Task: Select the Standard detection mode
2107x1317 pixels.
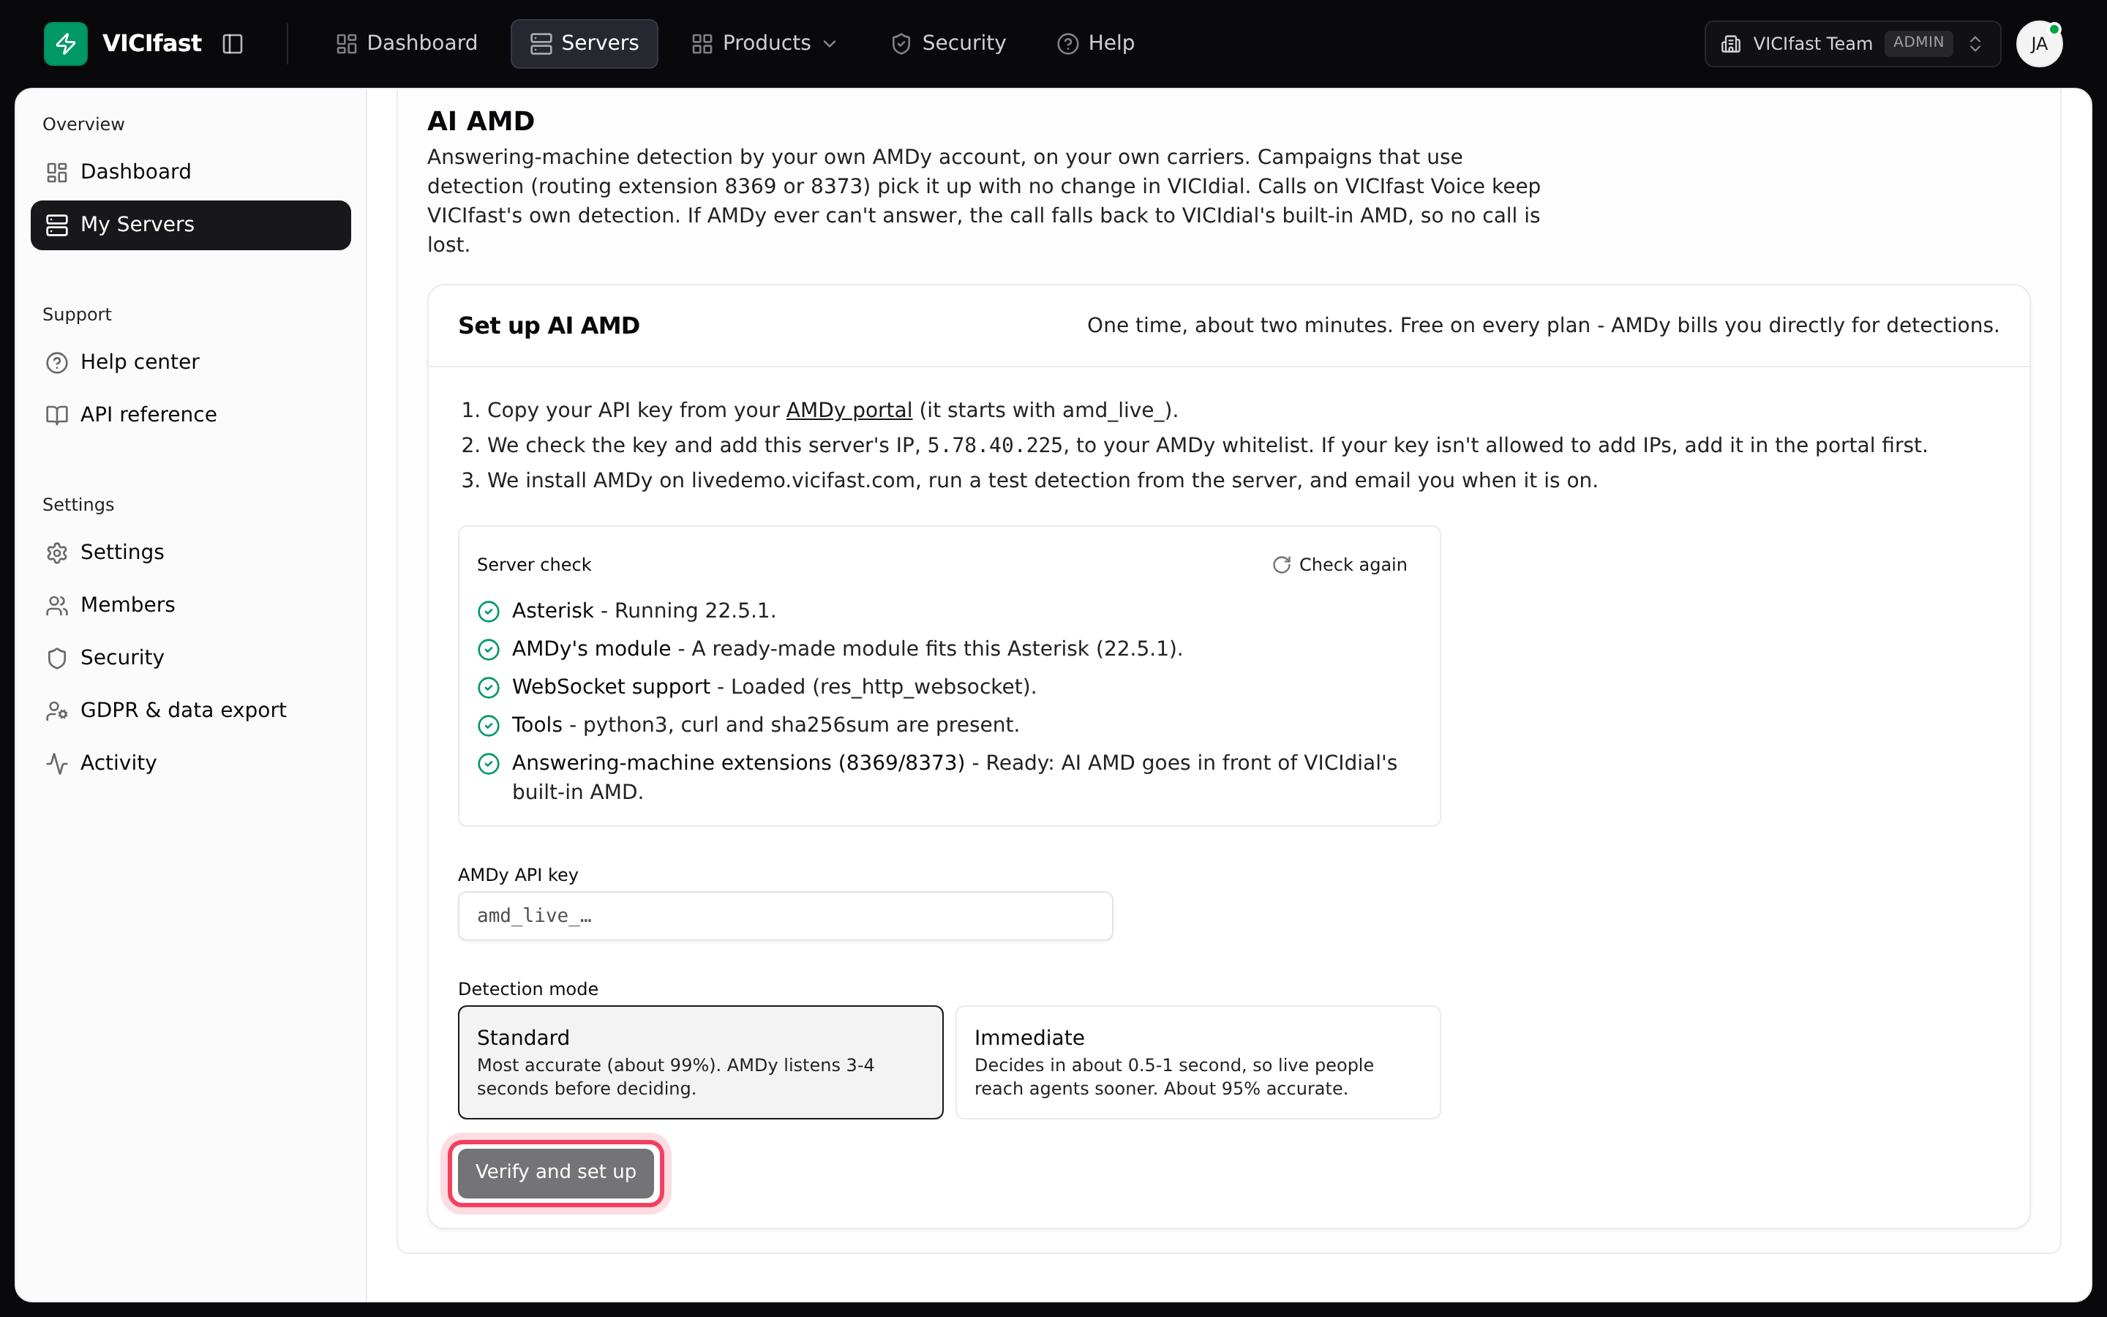Action: pos(701,1062)
